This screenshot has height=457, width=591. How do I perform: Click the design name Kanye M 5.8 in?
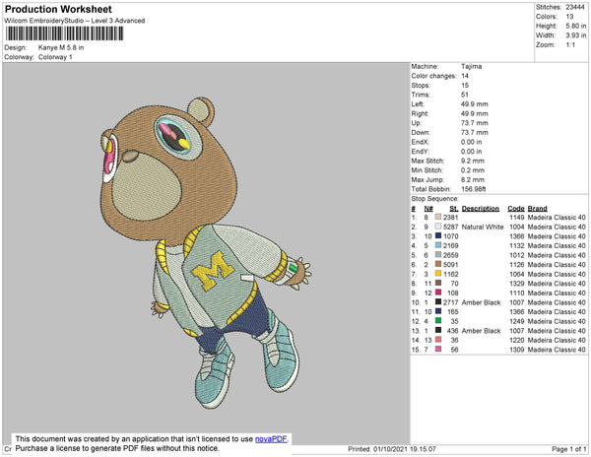[x=61, y=48]
